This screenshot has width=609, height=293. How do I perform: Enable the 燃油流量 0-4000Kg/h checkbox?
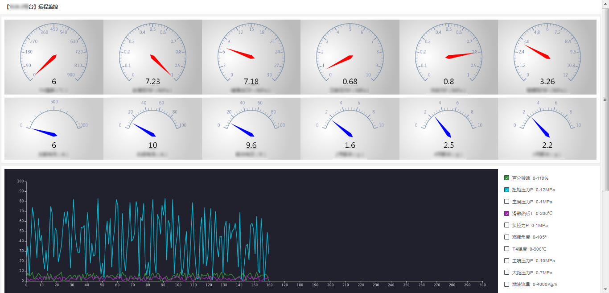click(x=506, y=284)
